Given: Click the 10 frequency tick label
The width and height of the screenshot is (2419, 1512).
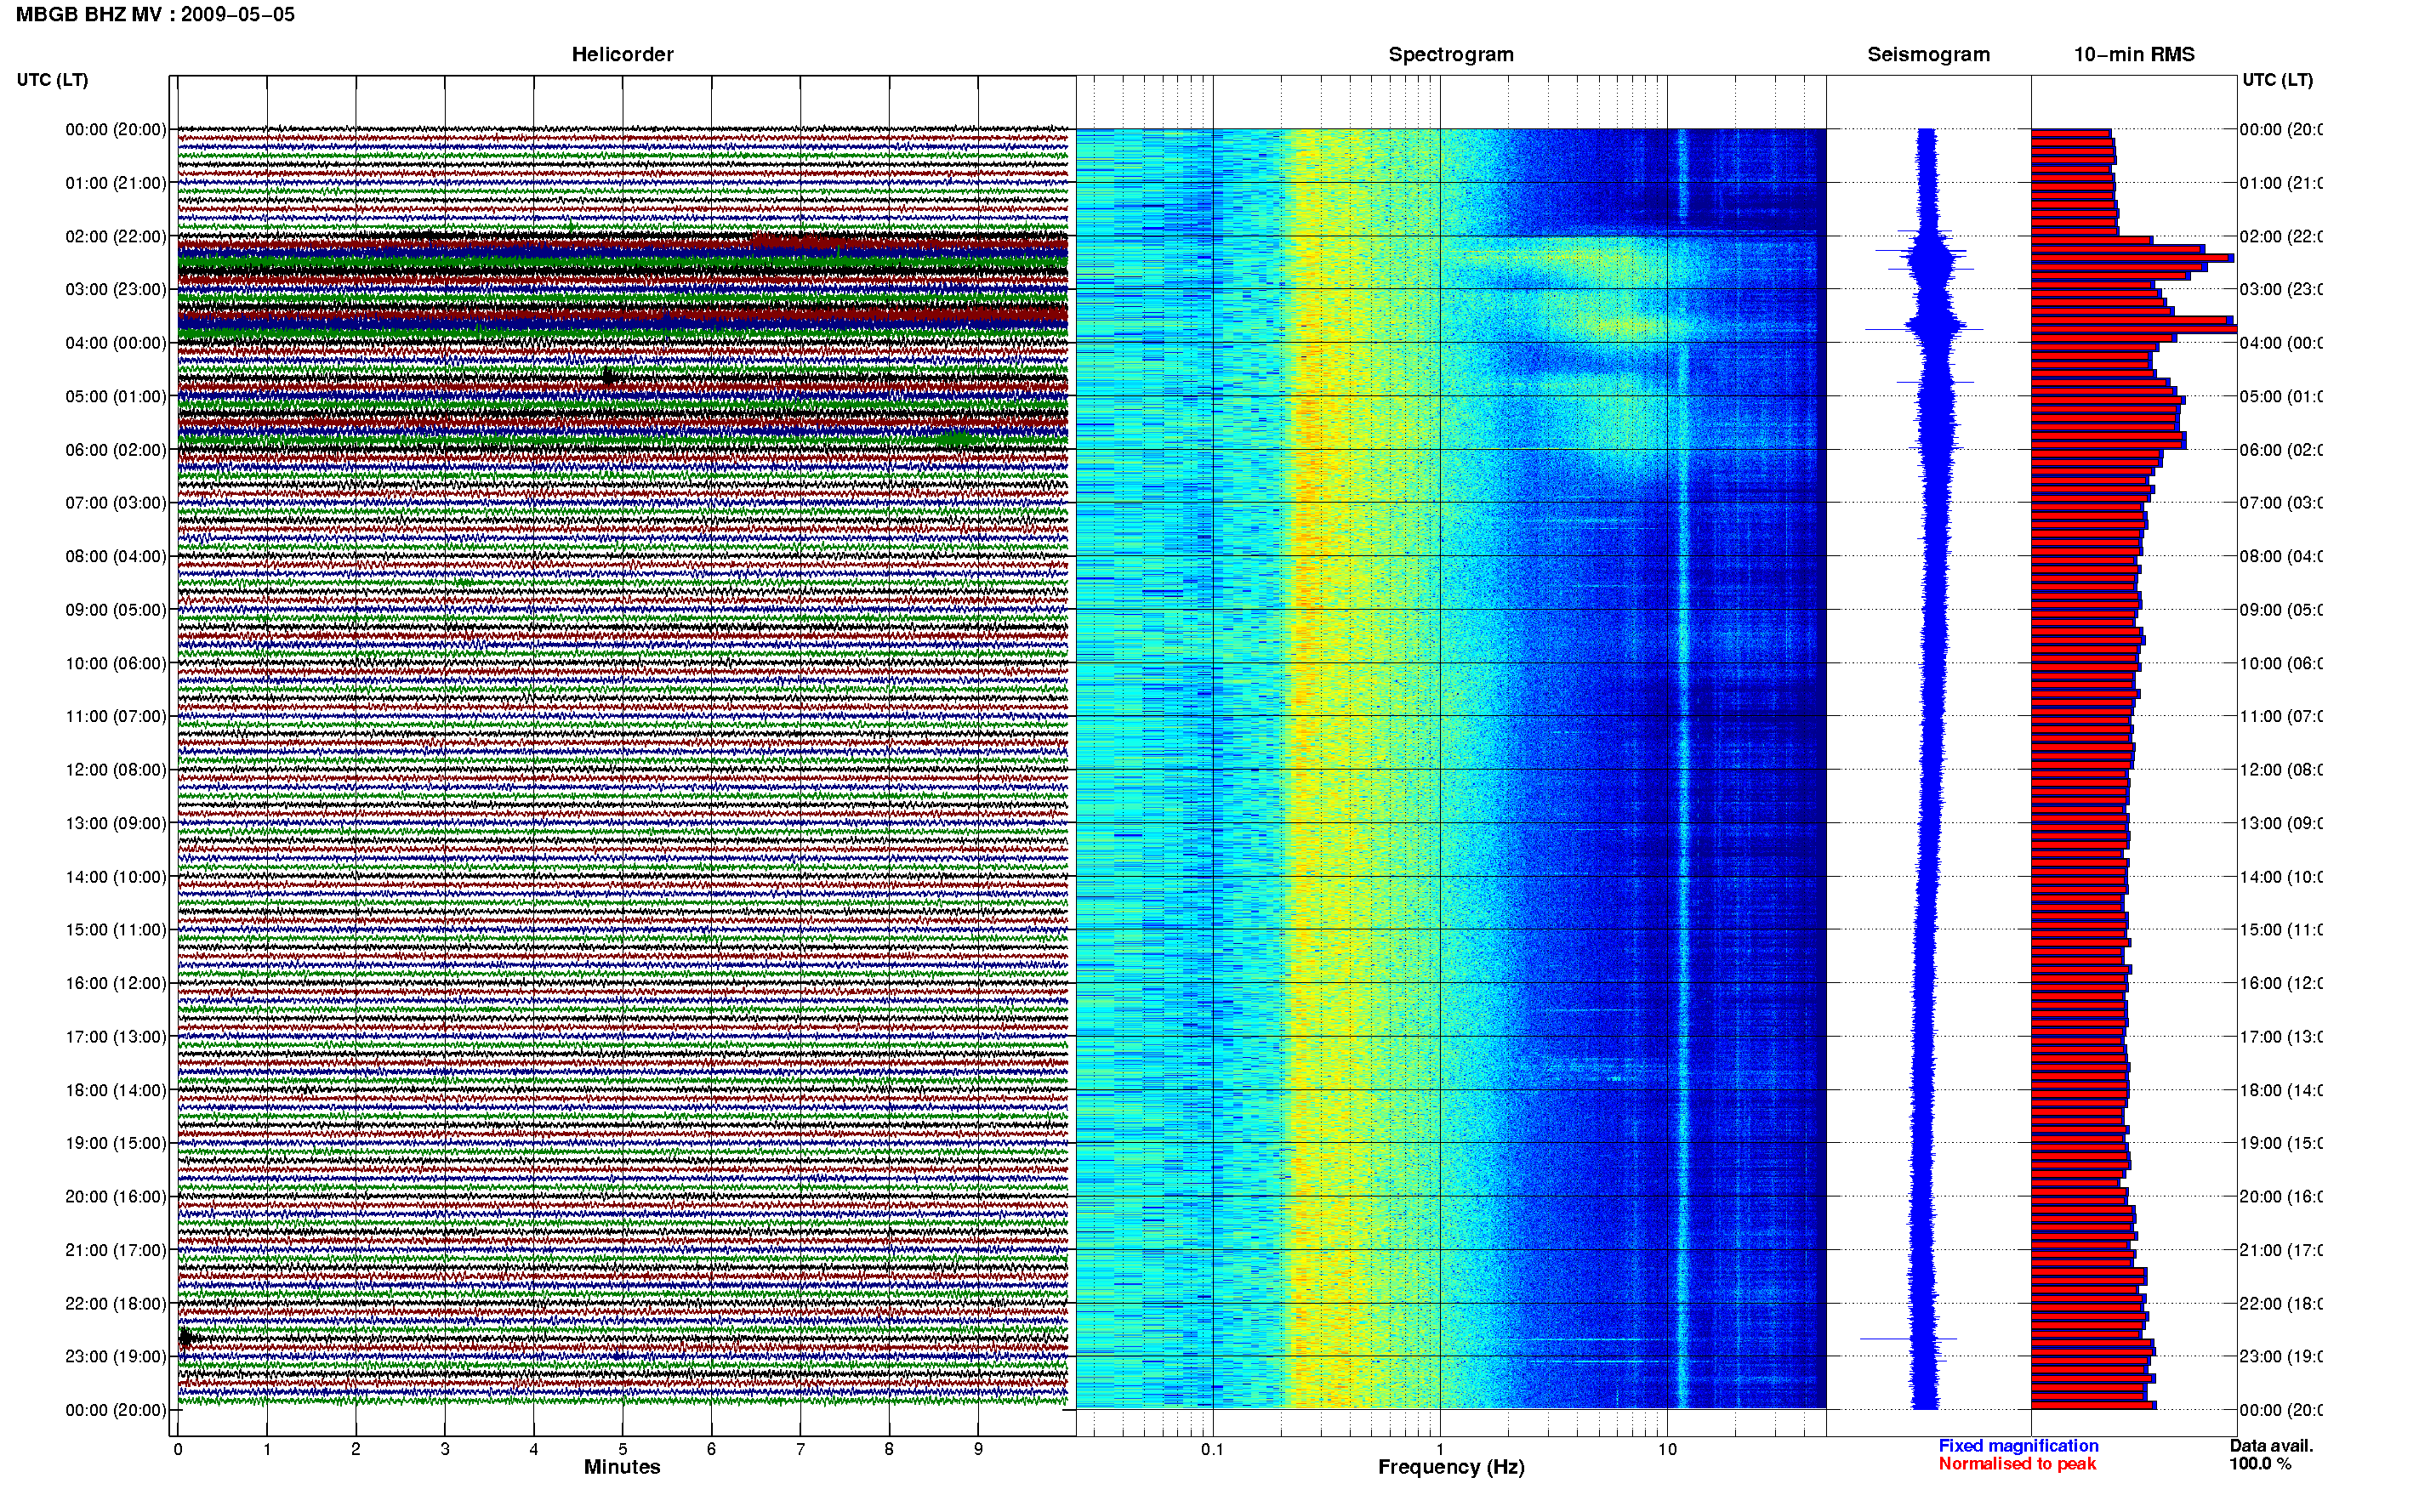Looking at the screenshot, I should tap(1667, 1449).
